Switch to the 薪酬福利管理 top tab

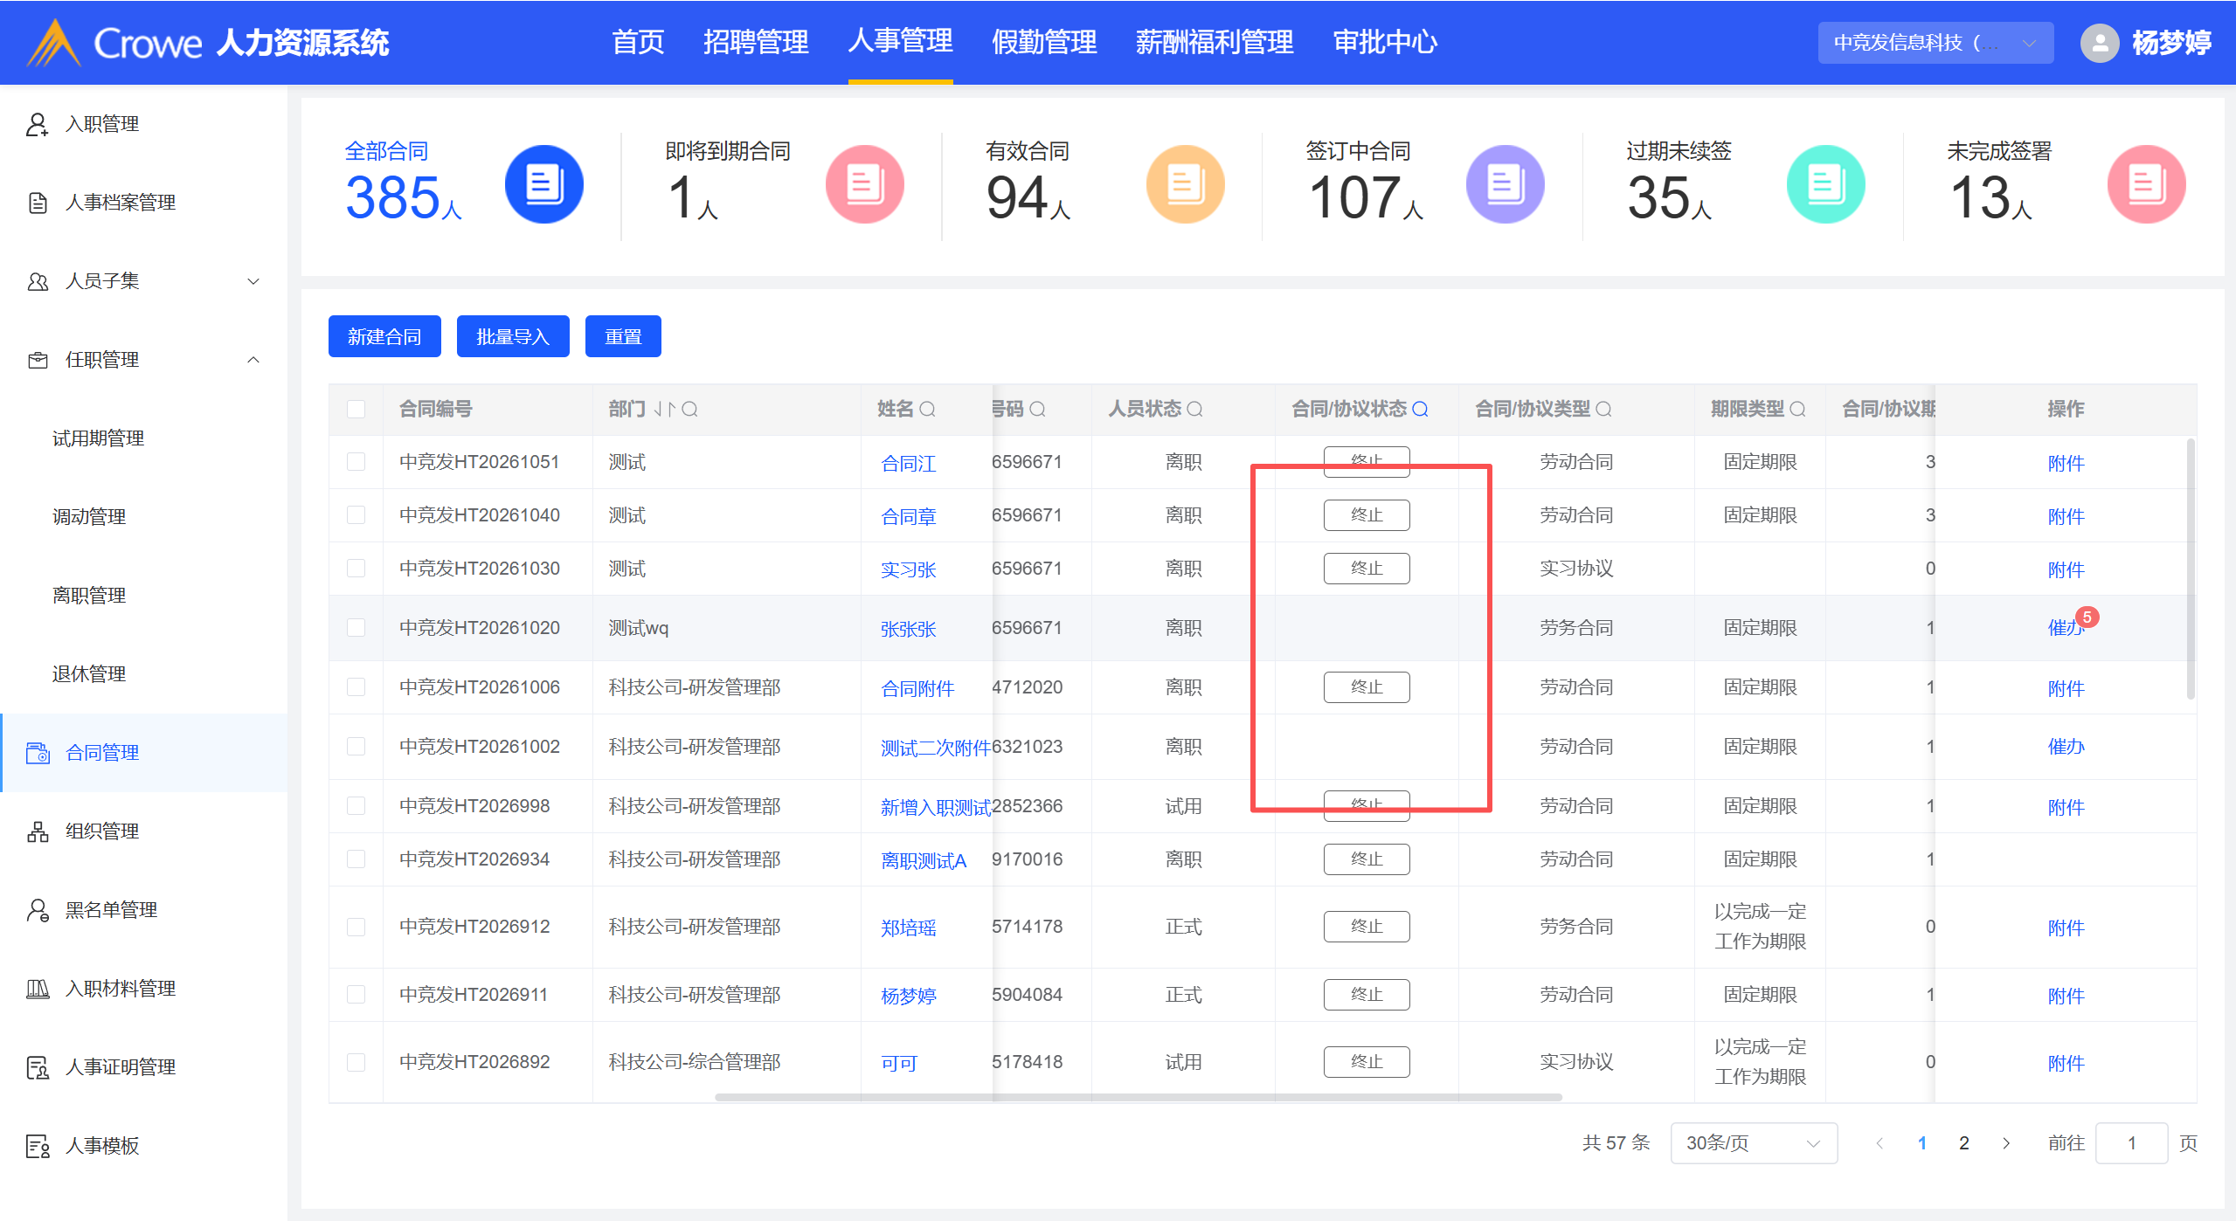(1214, 42)
